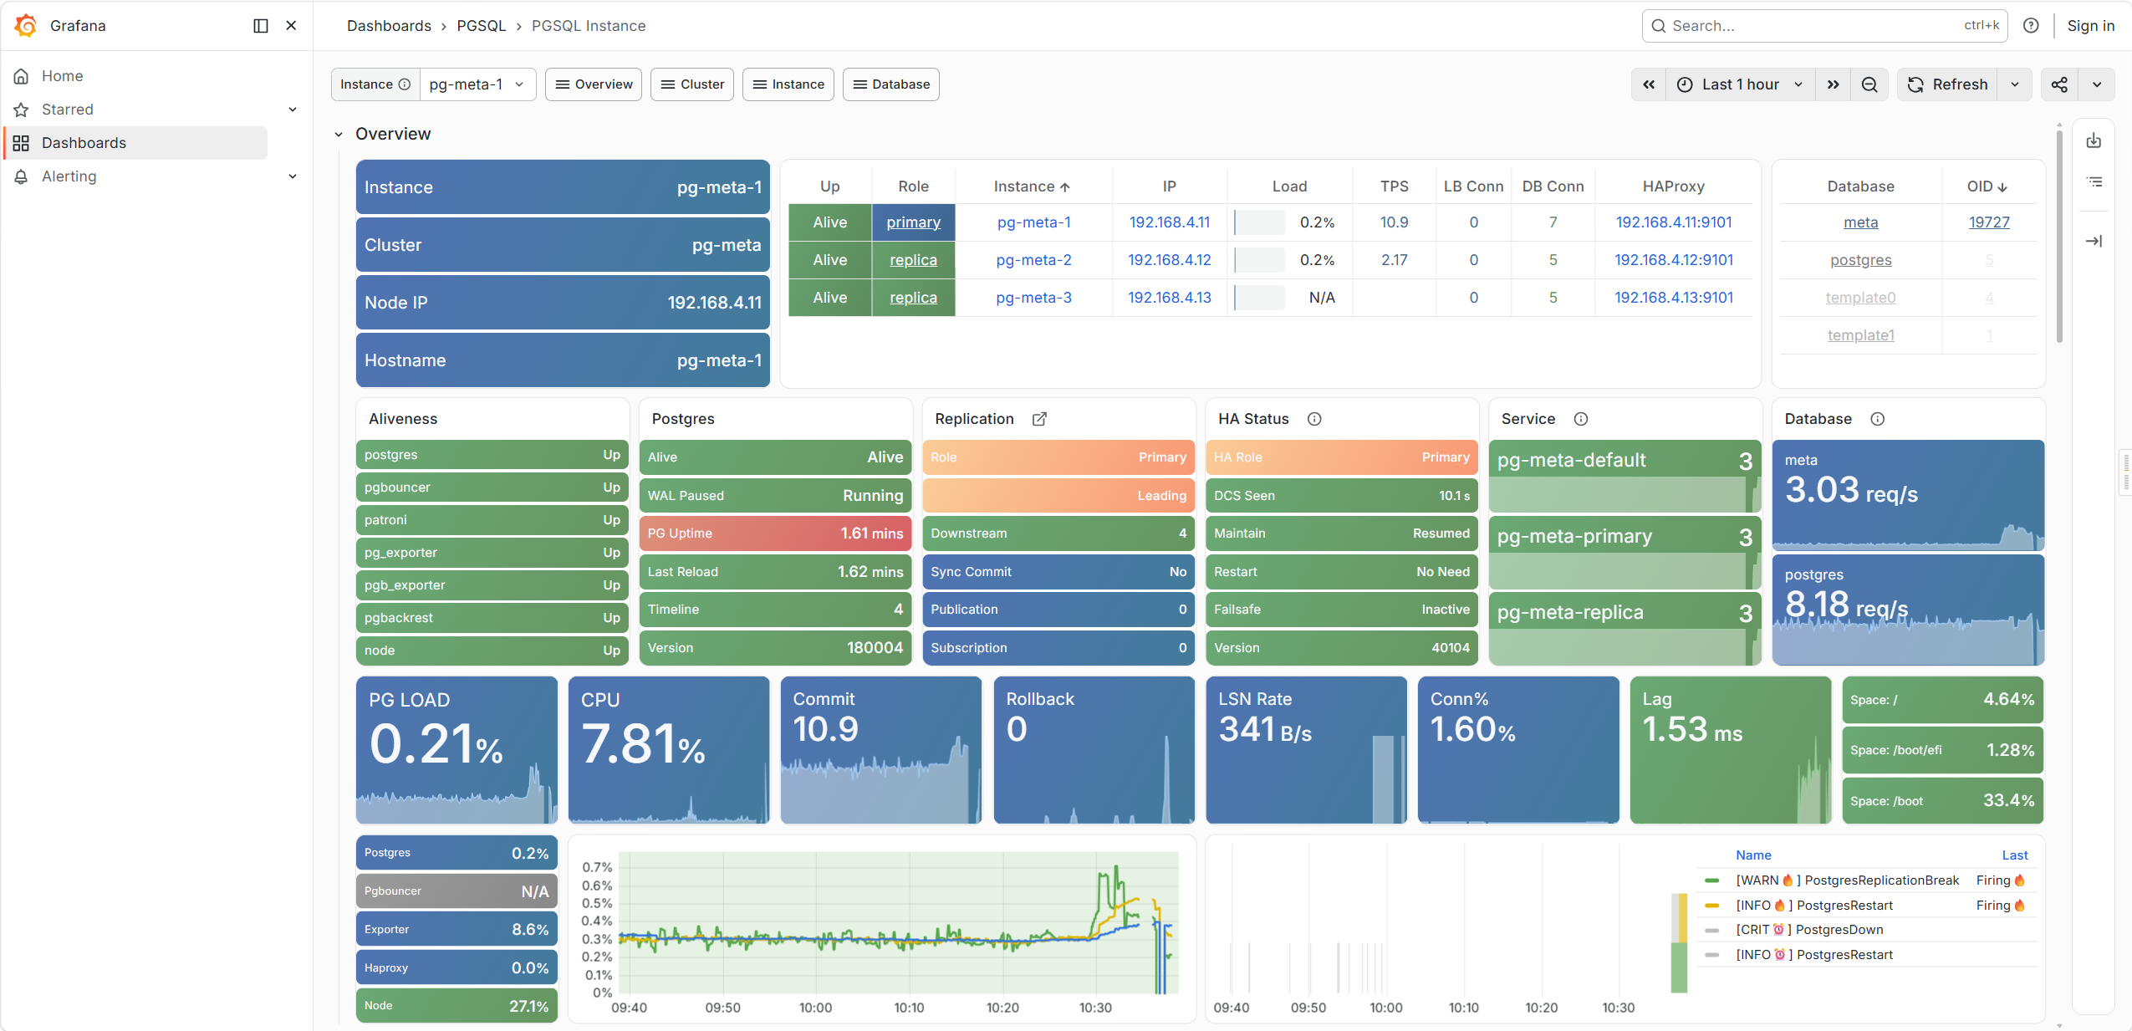This screenshot has width=2132, height=1031.
Task: Close the navigation sidebar
Action: [x=291, y=26]
